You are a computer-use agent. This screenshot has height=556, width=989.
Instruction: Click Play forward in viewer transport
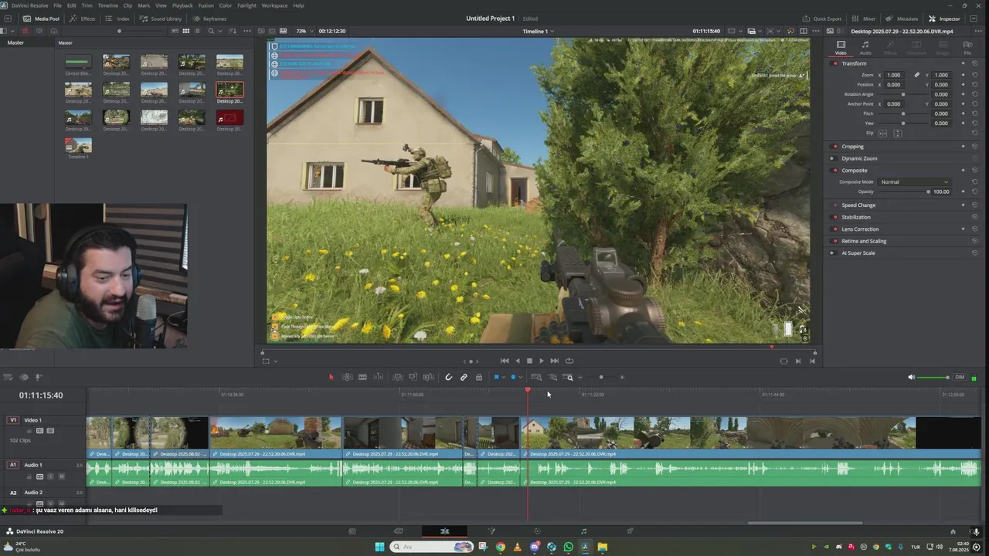(x=541, y=361)
